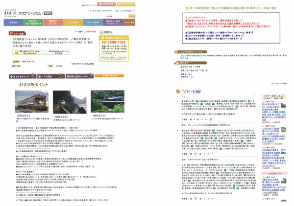This screenshot has width=294, height=206.
Task: Open the 検討中ボックス link at the top
Action: click(x=89, y=5)
